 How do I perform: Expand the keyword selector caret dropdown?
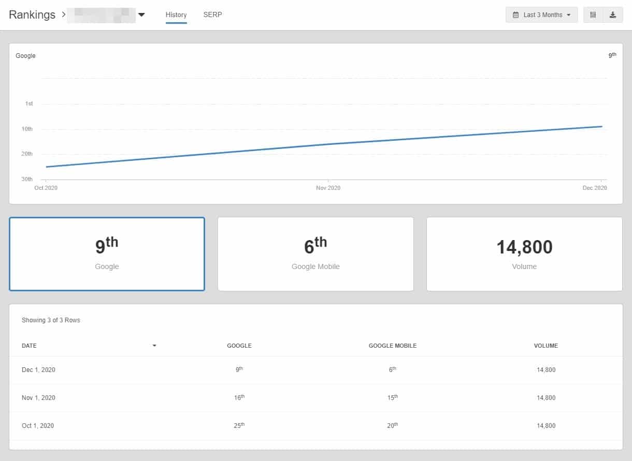141,15
